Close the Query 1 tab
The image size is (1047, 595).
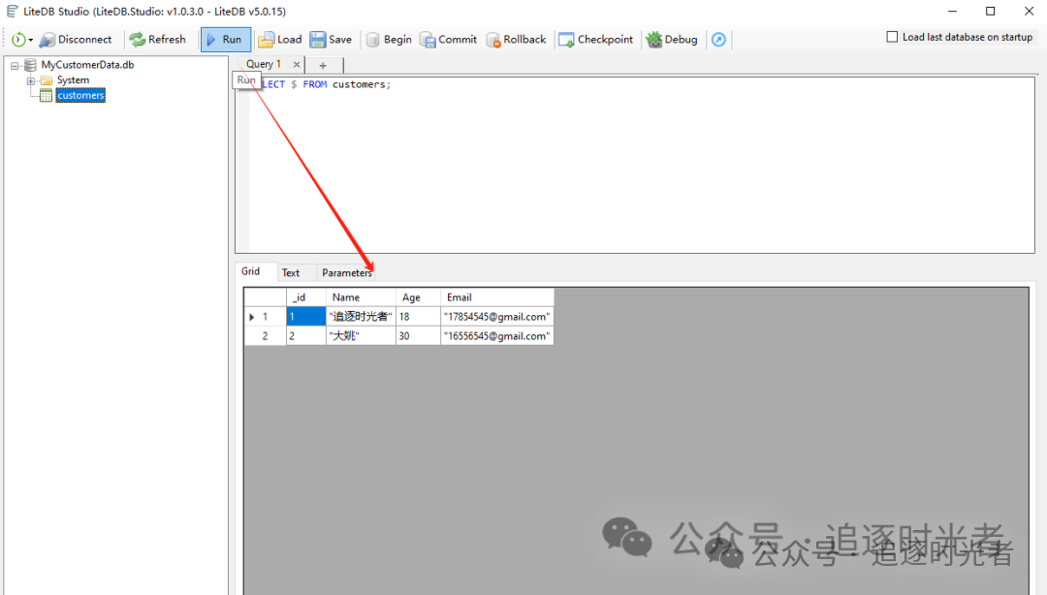297,65
